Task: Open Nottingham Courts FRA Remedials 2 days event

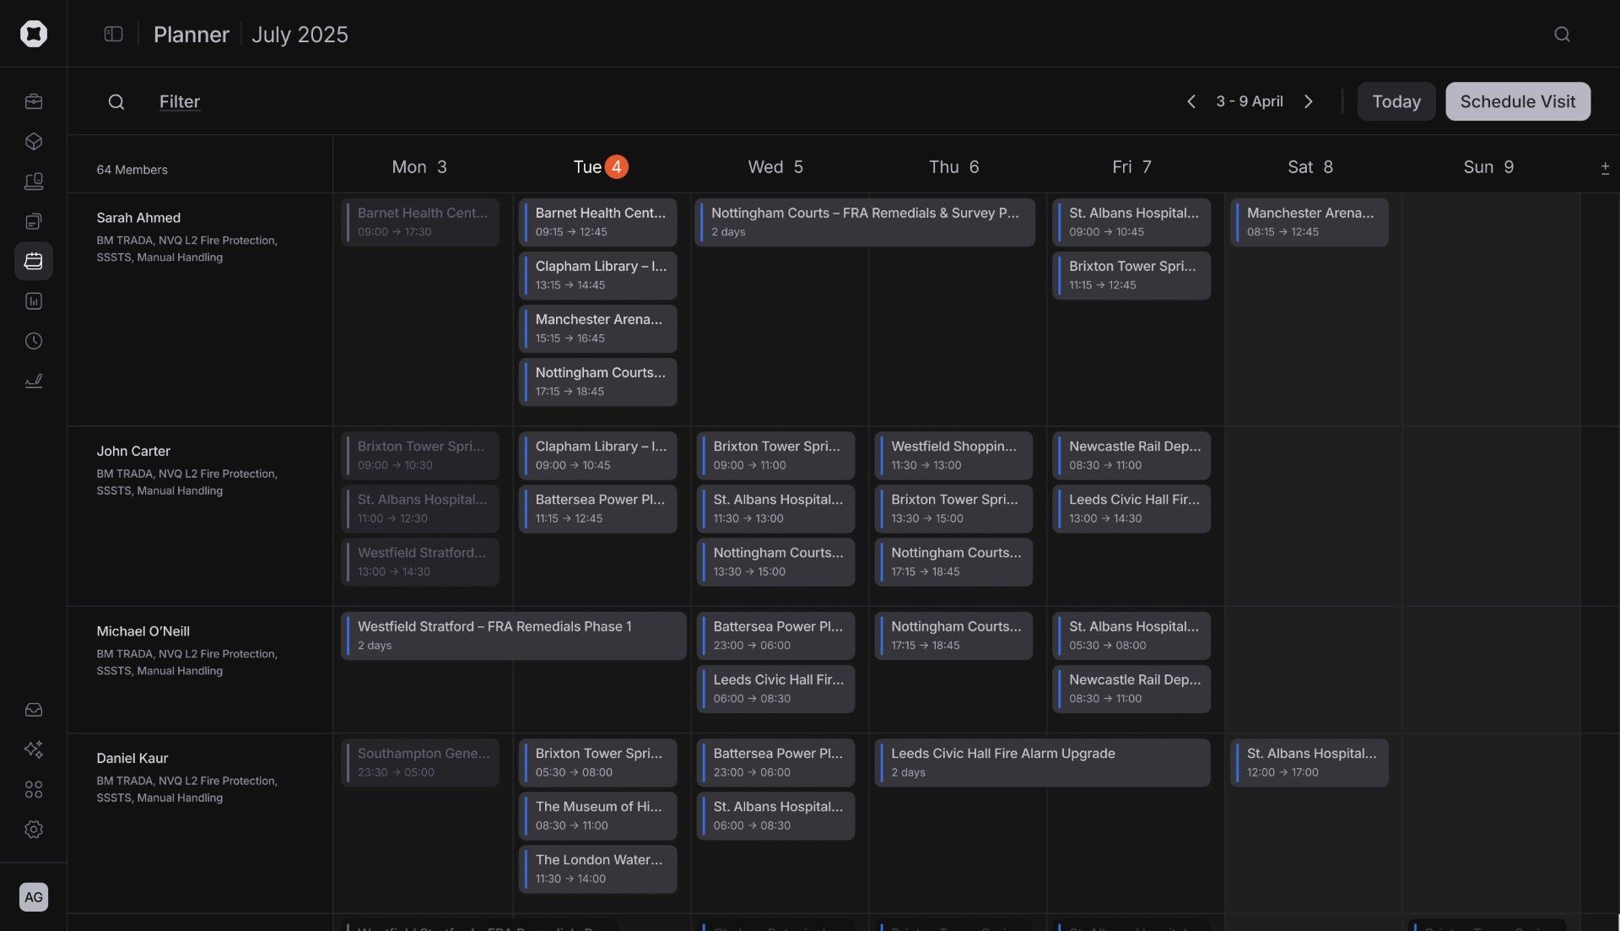Action: tap(865, 222)
